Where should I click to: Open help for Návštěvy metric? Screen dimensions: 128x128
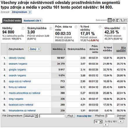[23, 29]
